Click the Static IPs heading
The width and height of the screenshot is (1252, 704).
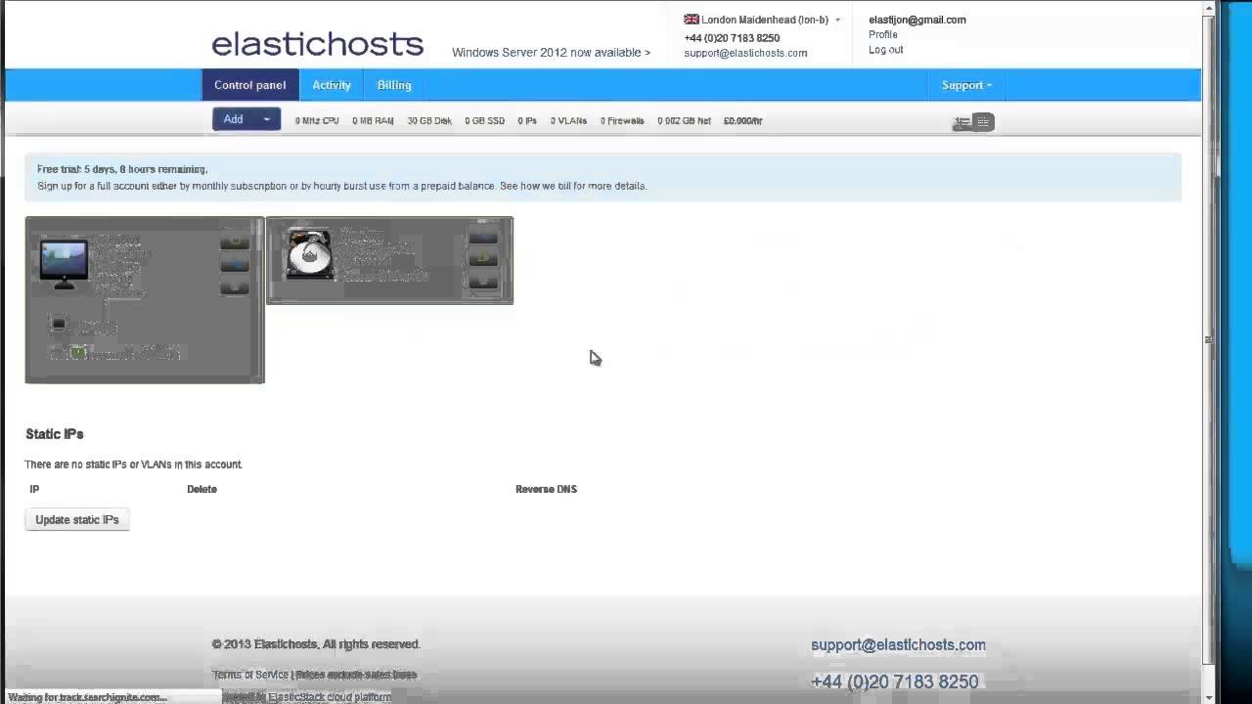(55, 434)
